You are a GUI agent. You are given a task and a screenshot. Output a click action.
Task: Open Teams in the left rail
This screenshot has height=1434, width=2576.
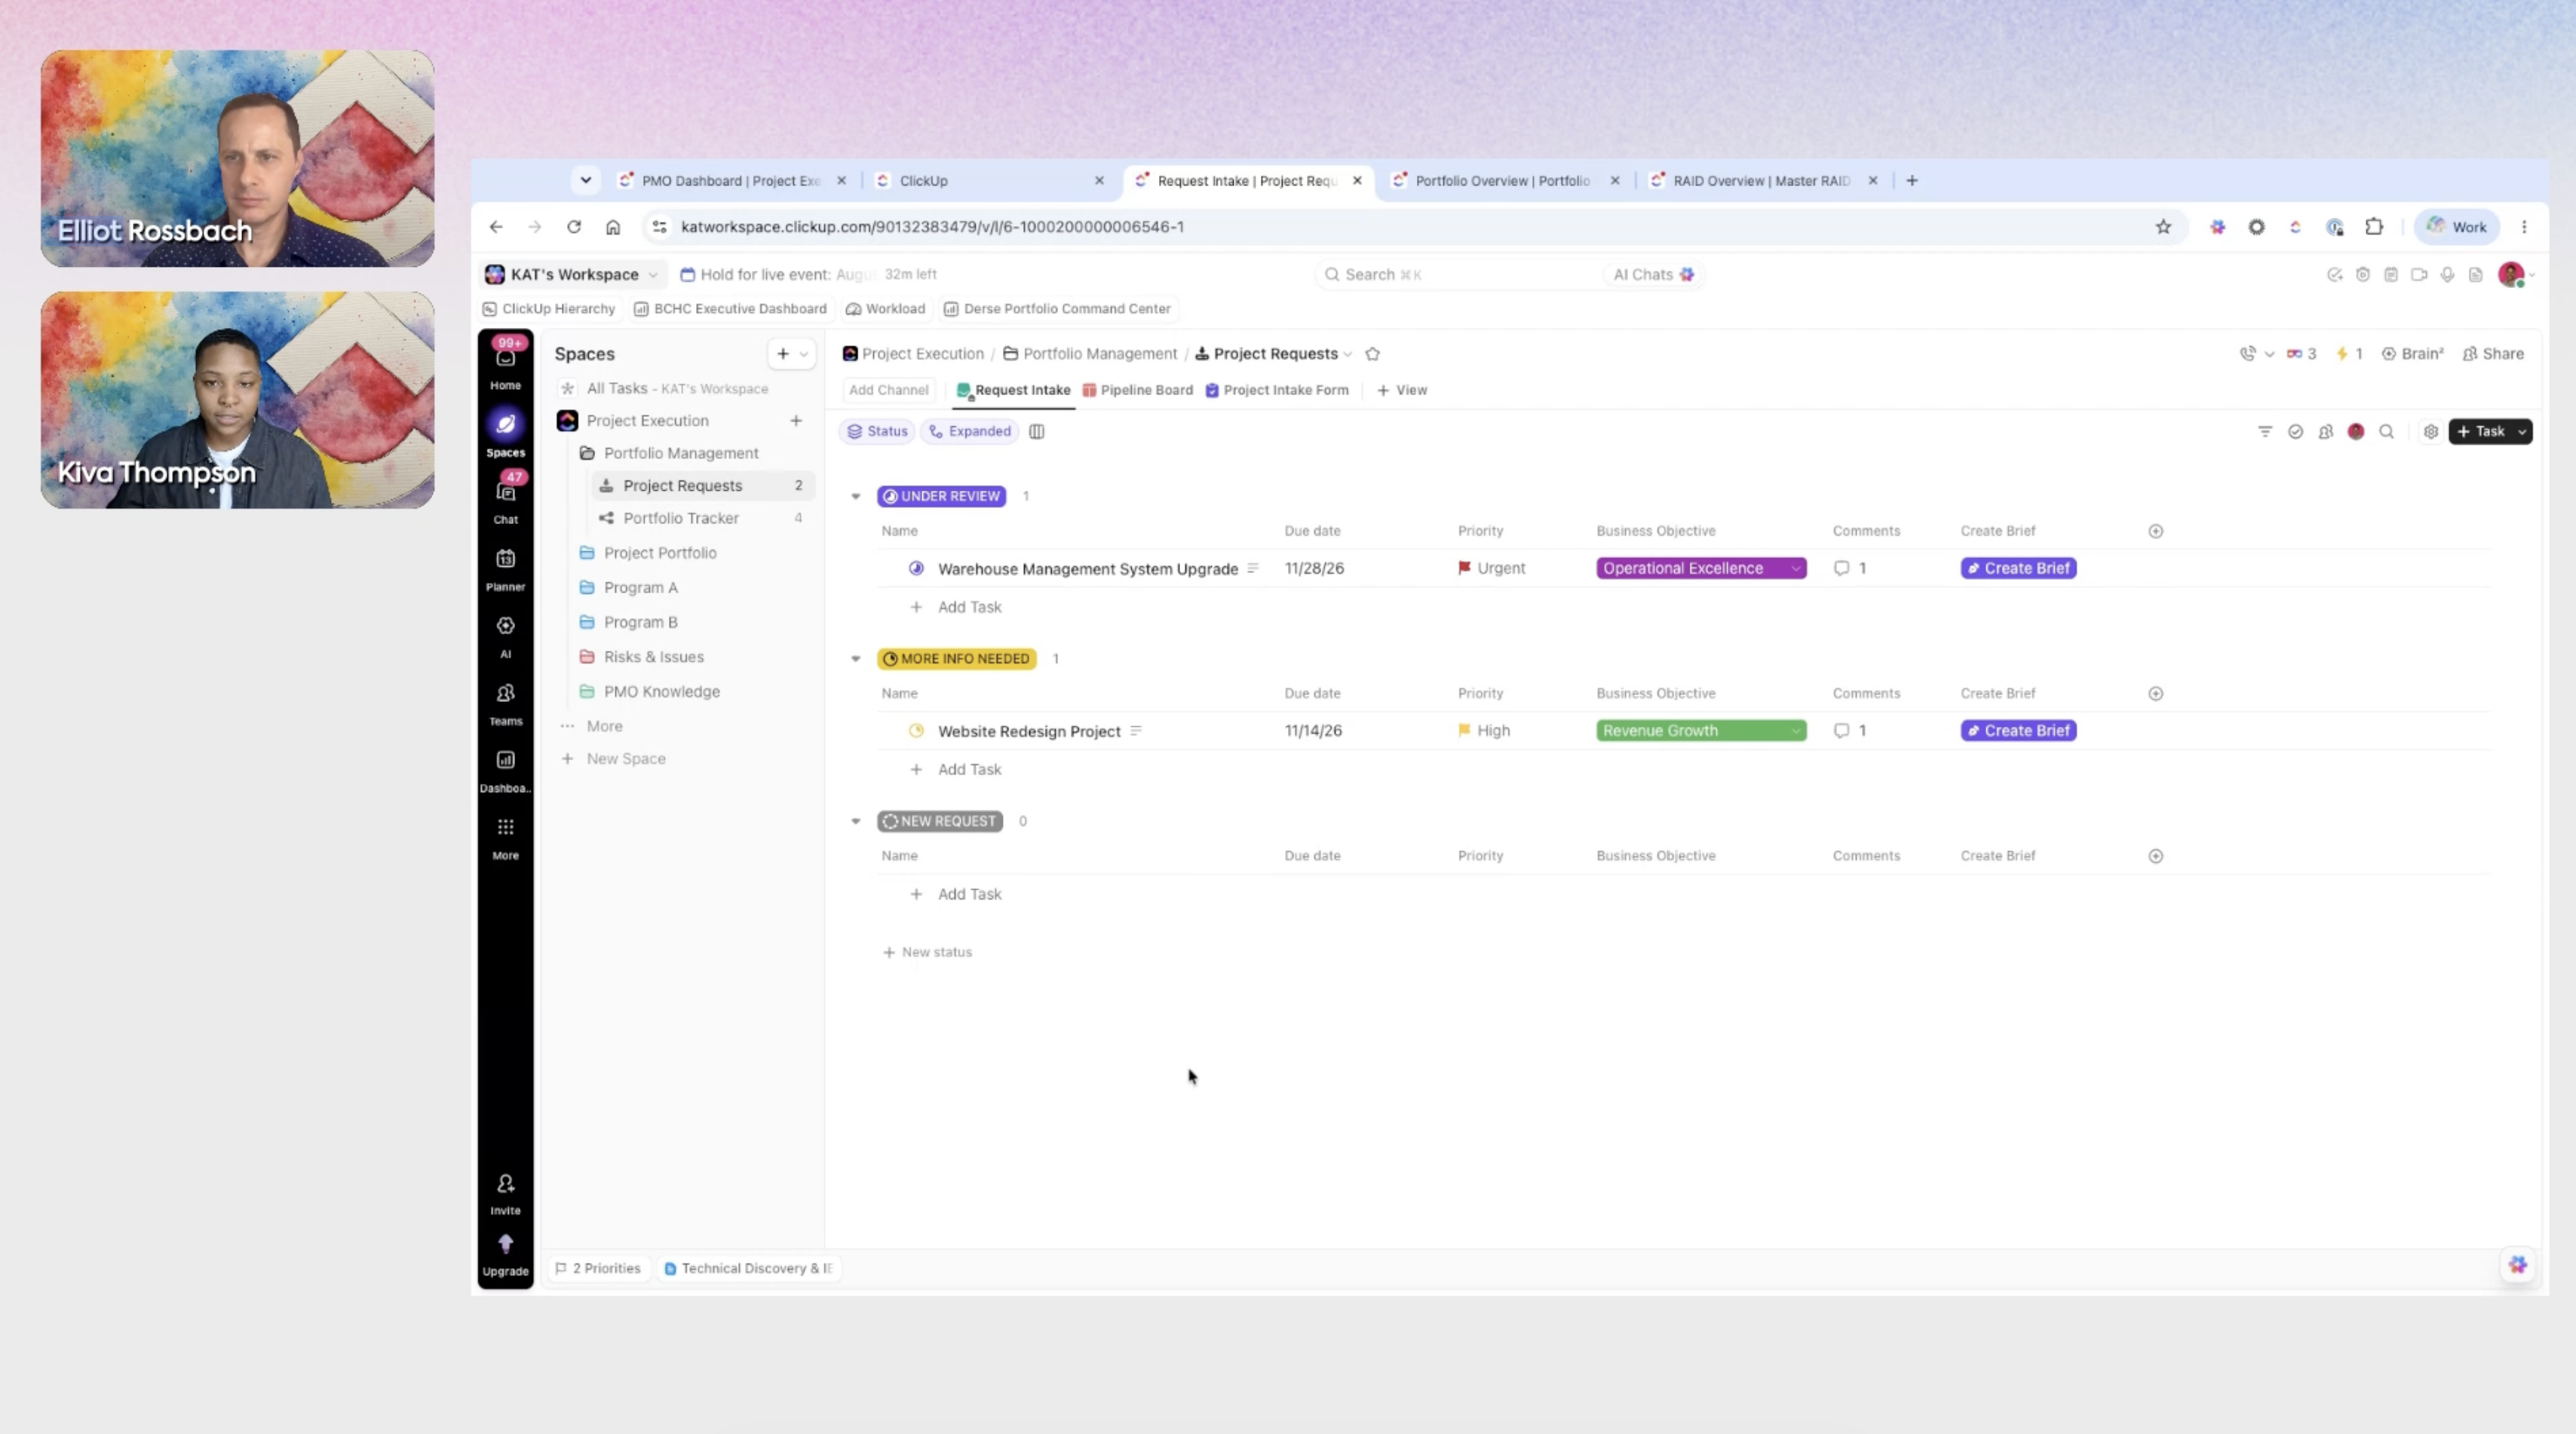(x=505, y=693)
